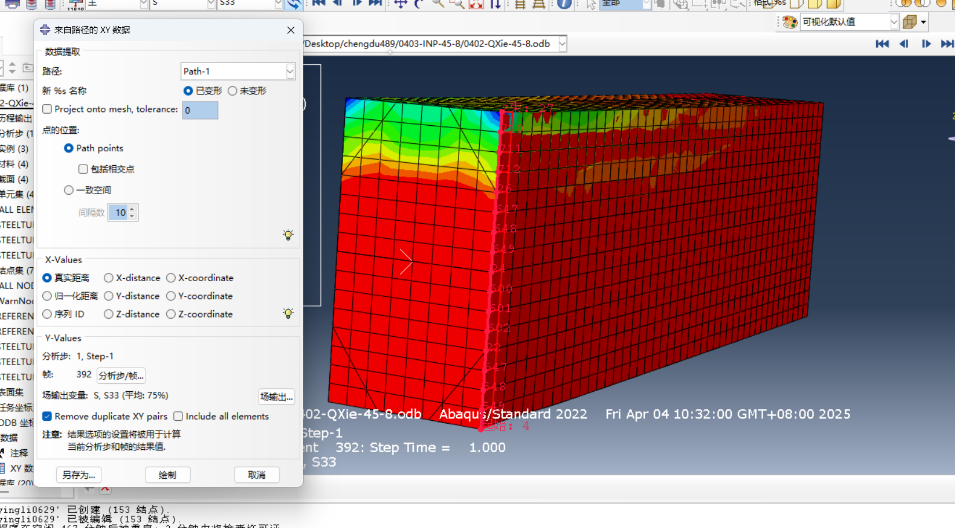Open the S33 component dropdown in toolbar
Screen dimensions: 955x528
coord(278,3)
